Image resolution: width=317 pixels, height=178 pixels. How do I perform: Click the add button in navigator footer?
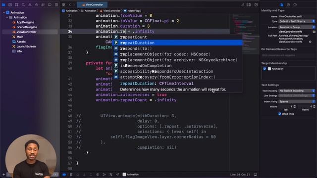tap(3, 175)
